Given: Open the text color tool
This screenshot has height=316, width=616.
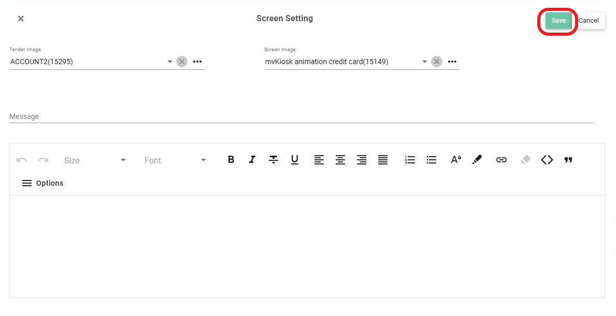Looking at the screenshot, I should (x=455, y=160).
